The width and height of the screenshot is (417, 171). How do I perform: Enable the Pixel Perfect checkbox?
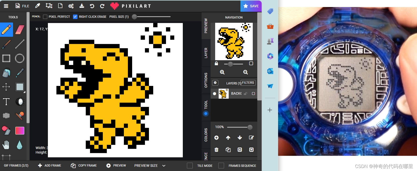[x=45, y=17]
